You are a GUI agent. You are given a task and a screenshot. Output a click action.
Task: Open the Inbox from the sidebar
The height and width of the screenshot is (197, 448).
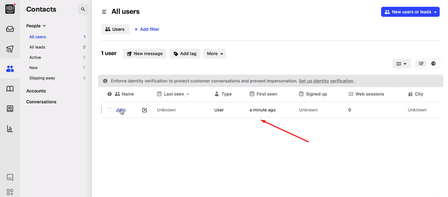[10, 29]
